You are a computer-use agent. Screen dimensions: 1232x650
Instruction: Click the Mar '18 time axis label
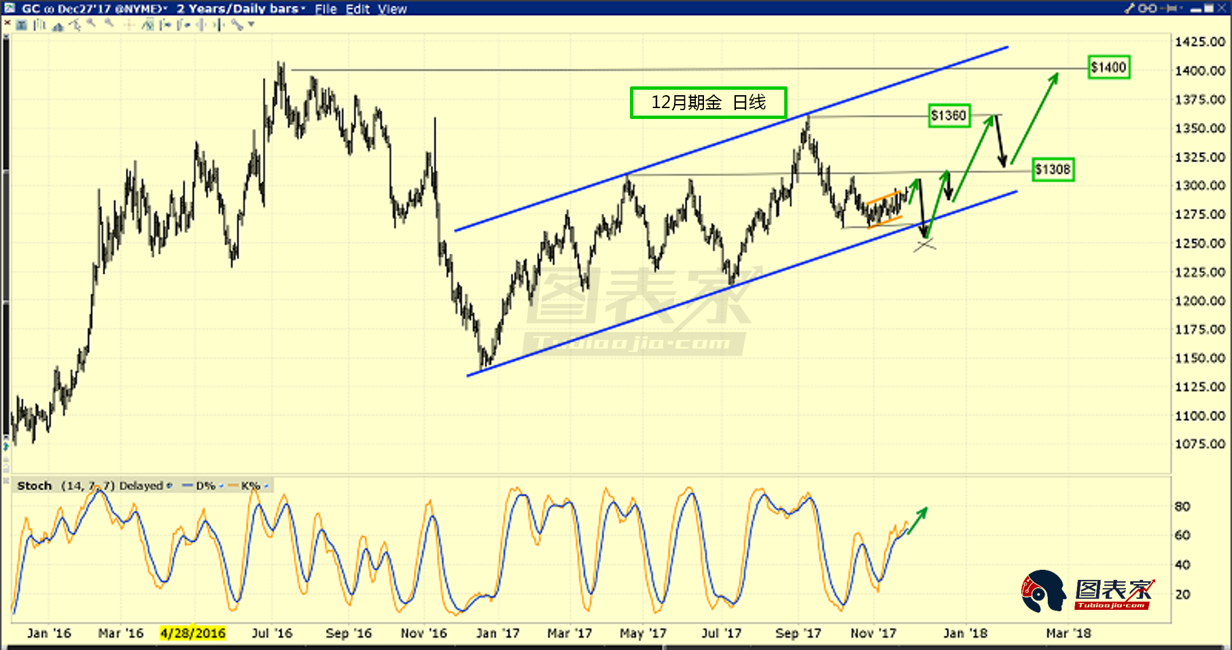tap(1068, 633)
